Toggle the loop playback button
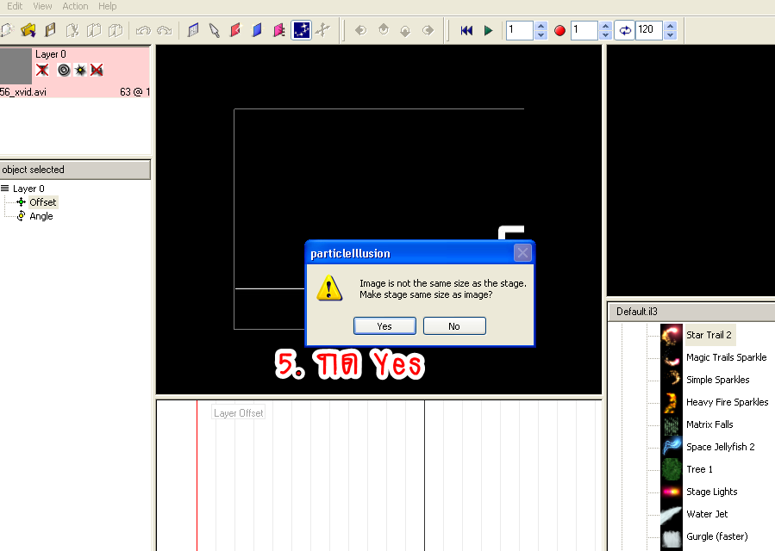 625,30
